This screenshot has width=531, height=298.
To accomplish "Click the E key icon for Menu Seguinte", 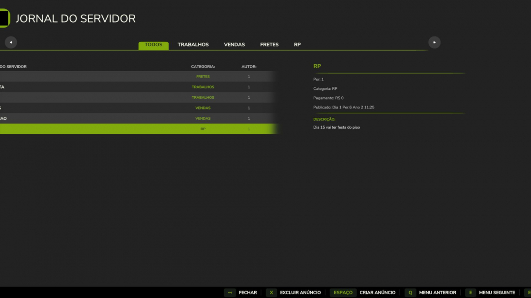I will (471, 293).
